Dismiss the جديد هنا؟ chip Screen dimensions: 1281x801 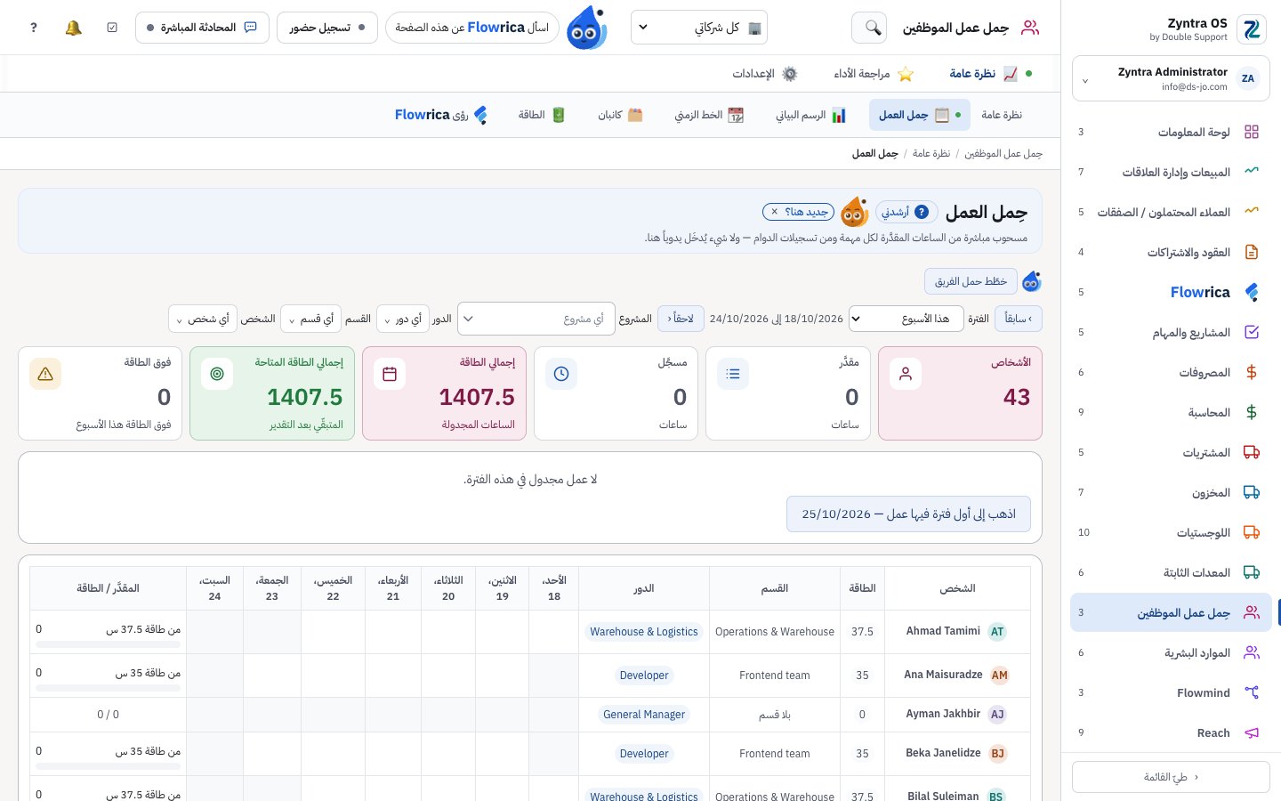[775, 212]
